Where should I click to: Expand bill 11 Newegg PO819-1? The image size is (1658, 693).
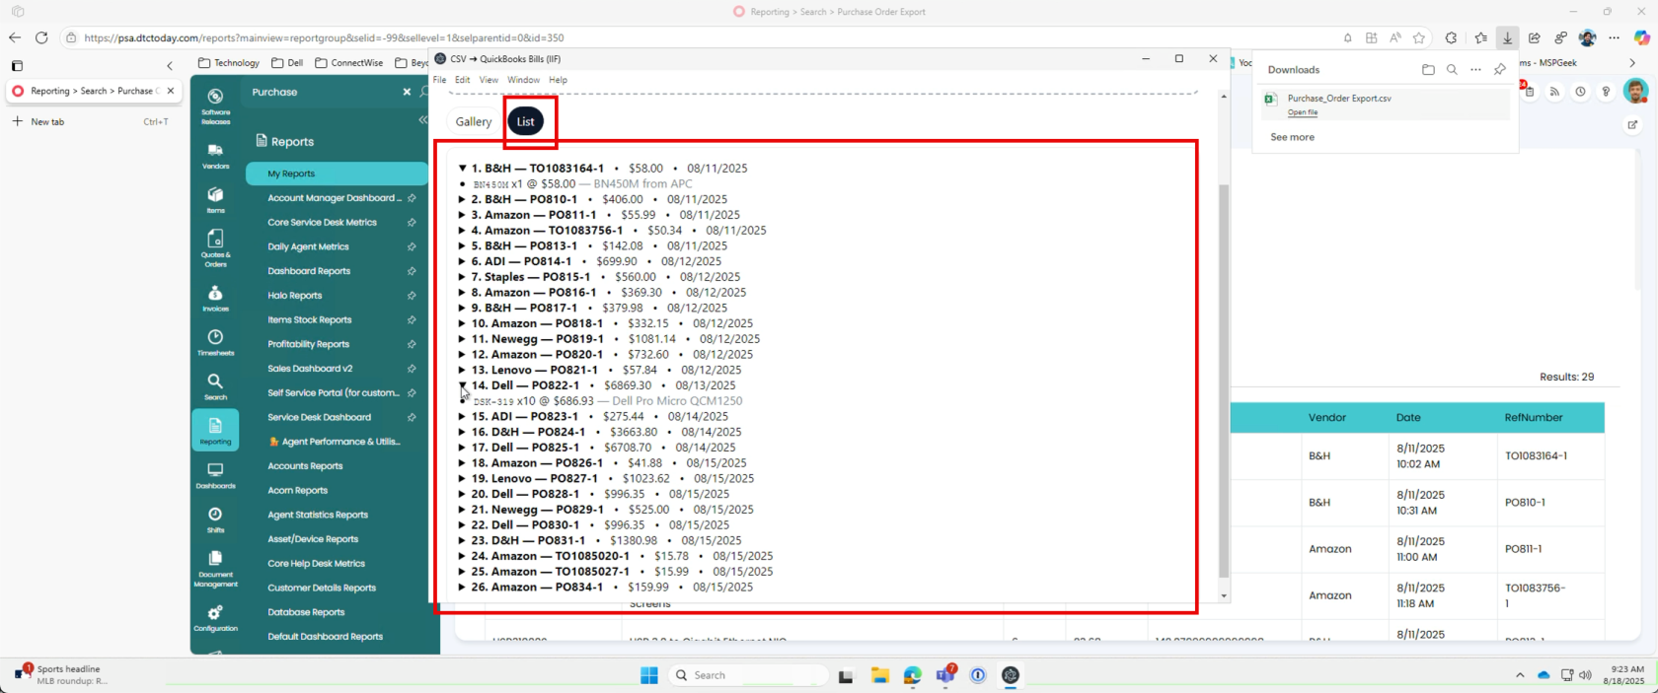point(462,339)
